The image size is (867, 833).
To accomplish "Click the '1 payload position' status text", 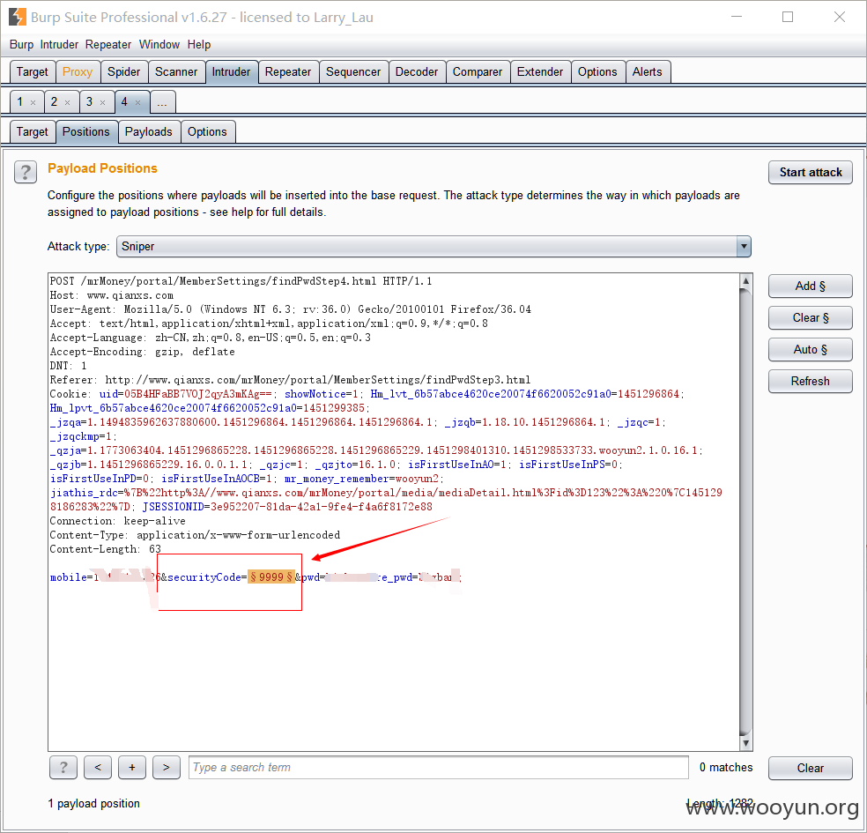I will click(x=94, y=803).
